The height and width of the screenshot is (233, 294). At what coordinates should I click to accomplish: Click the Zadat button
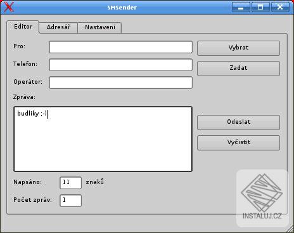click(x=238, y=69)
